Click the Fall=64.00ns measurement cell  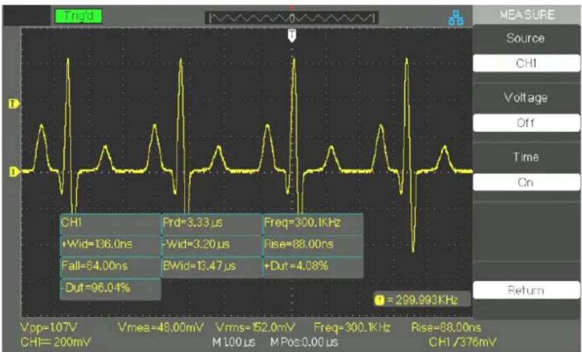(111, 267)
